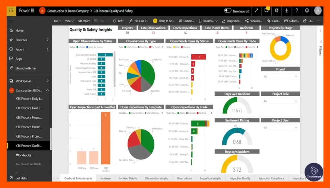Expand the Favorites flyout chevron
Image resolution: width=330 pixels, height=188 pixels.
(48, 40)
